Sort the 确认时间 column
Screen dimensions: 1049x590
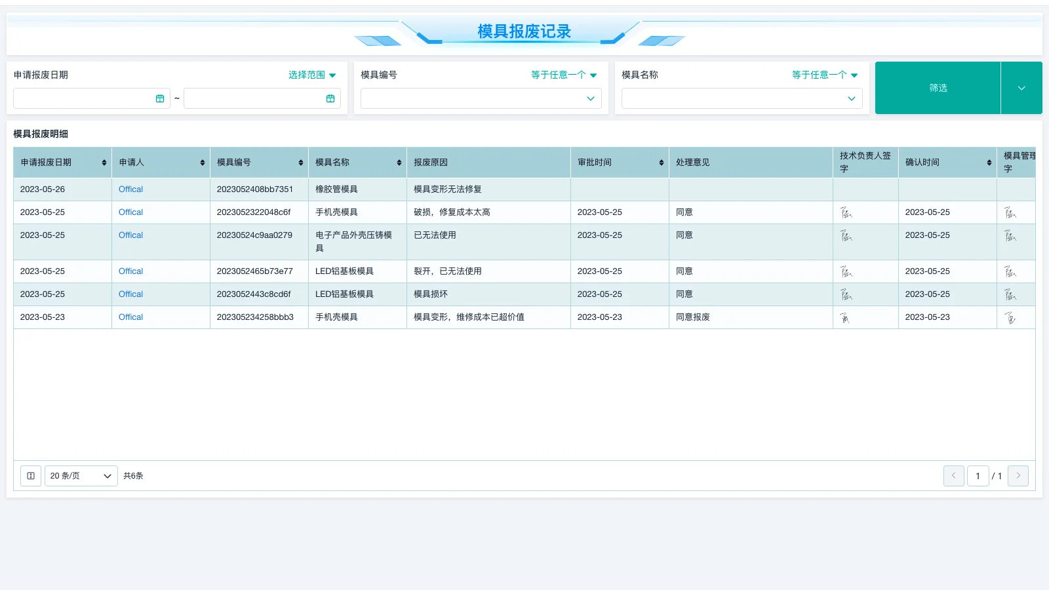[990, 162]
